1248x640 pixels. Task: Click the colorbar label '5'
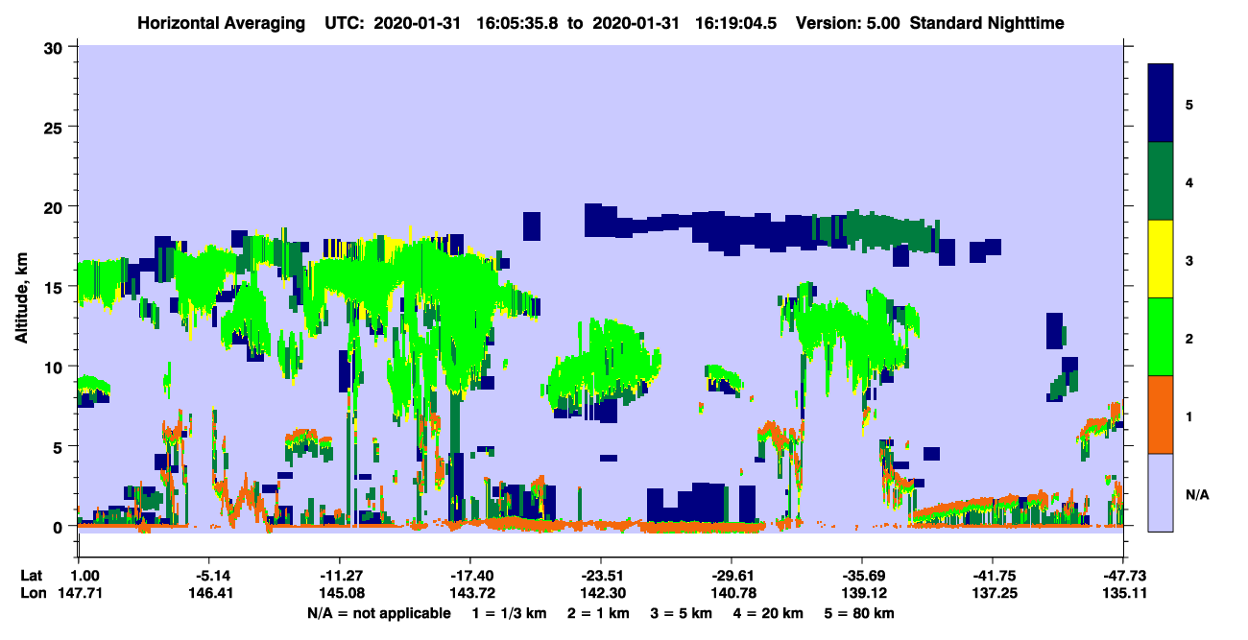tap(1189, 104)
